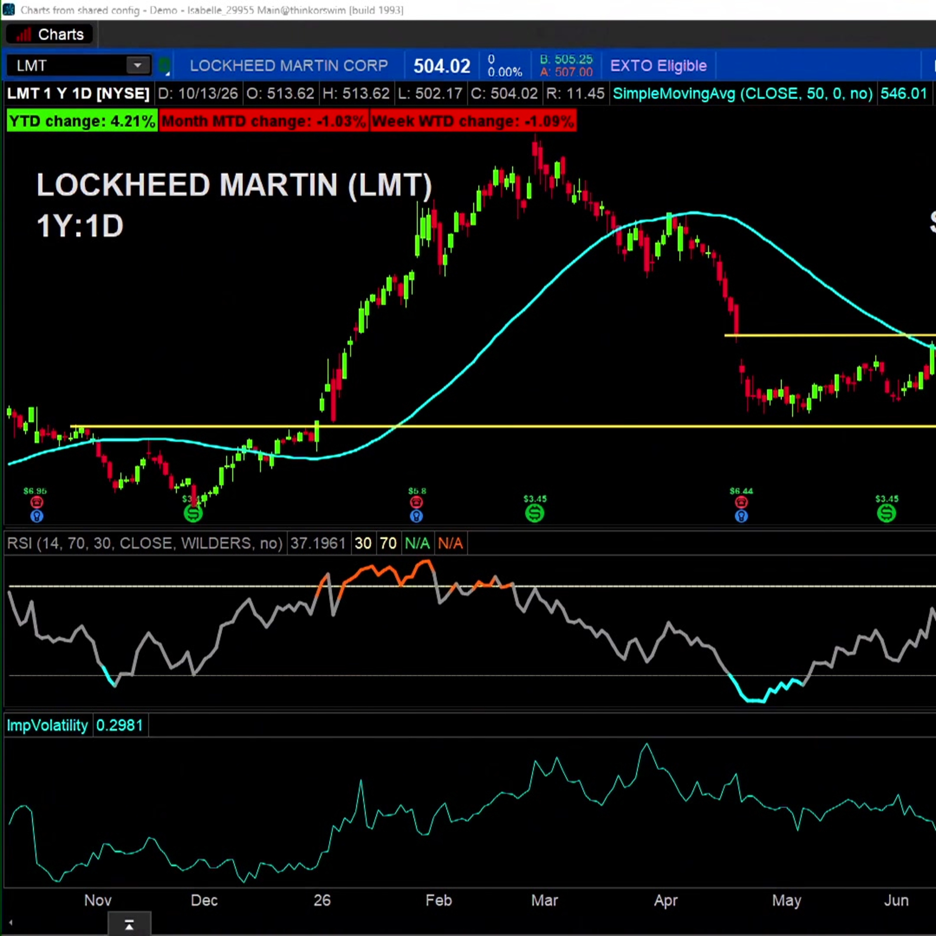Click the last price 504.02
This screenshot has width=936, height=936.
(442, 66)
